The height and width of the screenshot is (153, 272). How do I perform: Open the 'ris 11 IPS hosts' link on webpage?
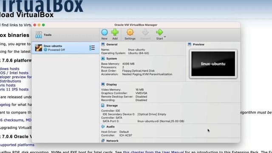pyautogui.click(x=14, y=89)
